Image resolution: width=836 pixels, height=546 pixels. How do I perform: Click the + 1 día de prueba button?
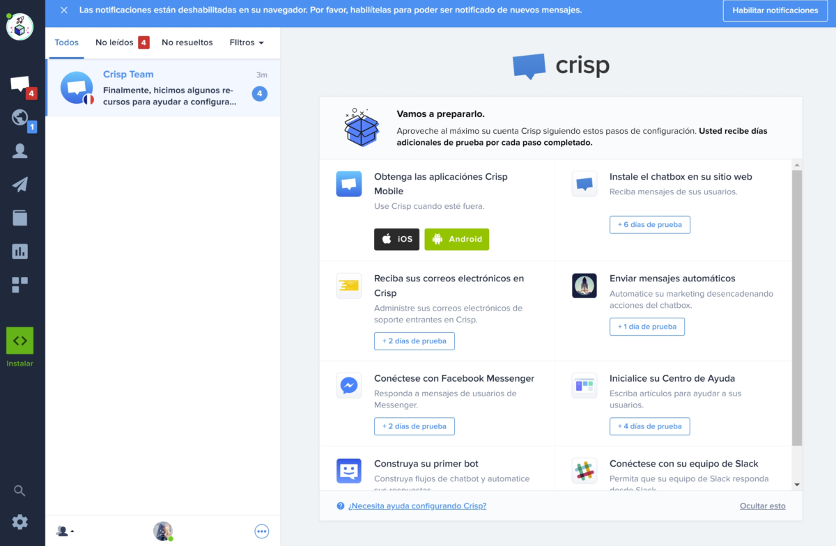point(647,327)
